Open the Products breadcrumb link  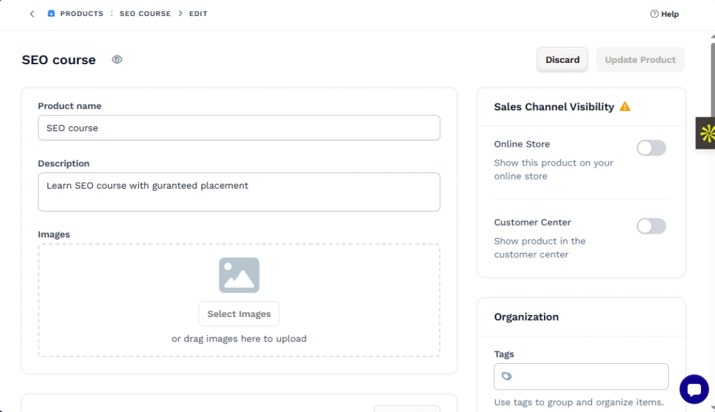pyautogui.click(x=82, y=14)
